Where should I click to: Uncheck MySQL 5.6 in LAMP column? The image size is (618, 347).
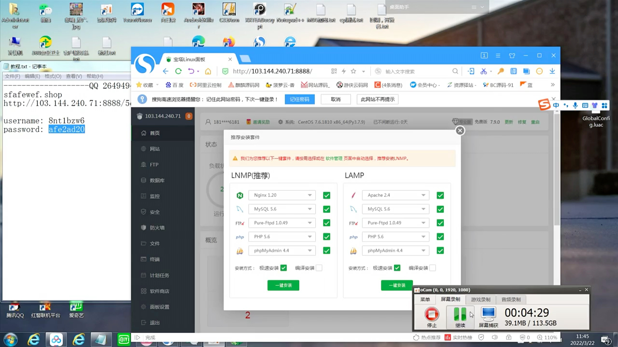(440, 209)
